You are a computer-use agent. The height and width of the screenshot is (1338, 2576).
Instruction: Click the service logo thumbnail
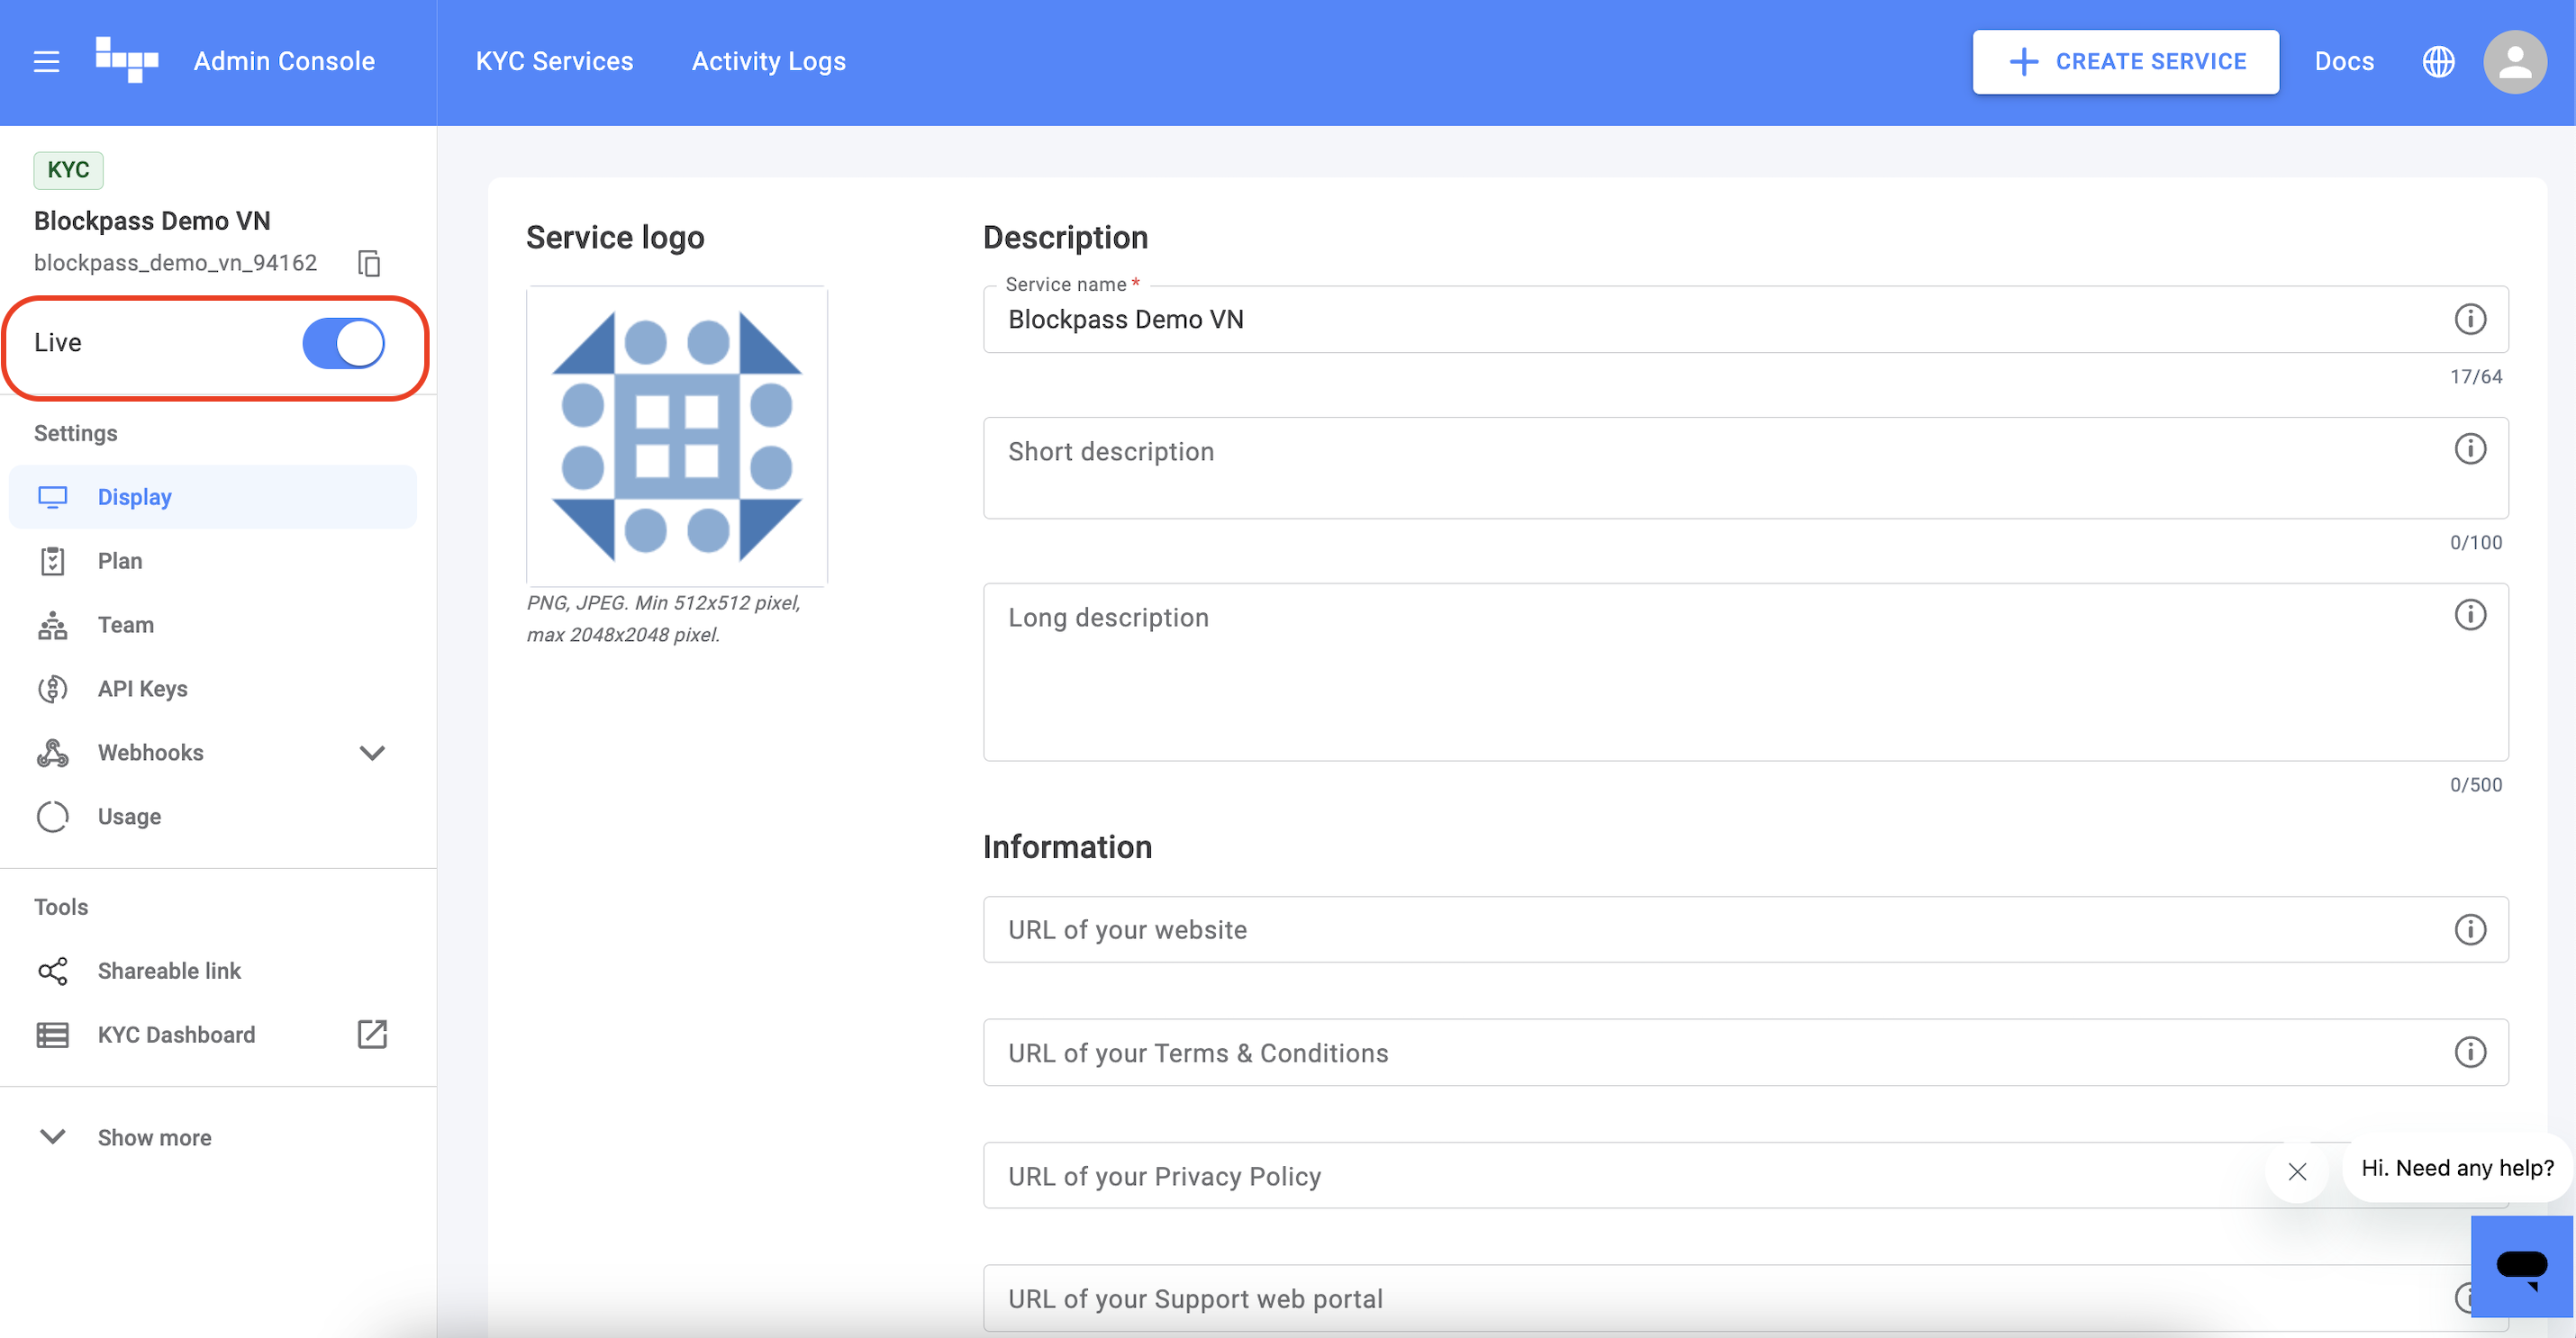pos(677,436)
